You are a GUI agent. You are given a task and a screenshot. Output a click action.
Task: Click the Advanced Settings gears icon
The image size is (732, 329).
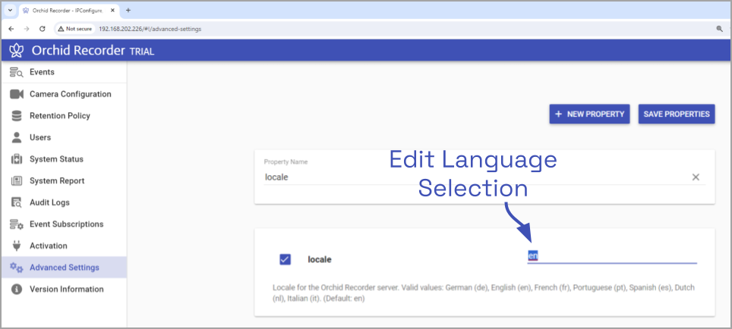point(17,268)
